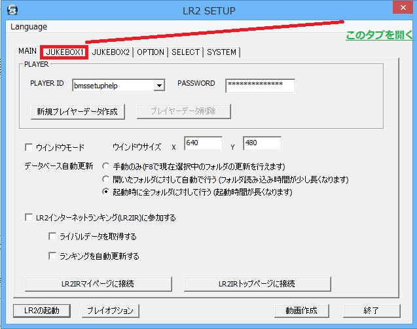Click LR2IRマイページに接続 button
Image resolution: width=417 pixels, height=329 pixels.
pyautogui.click(x=98, y=284)
